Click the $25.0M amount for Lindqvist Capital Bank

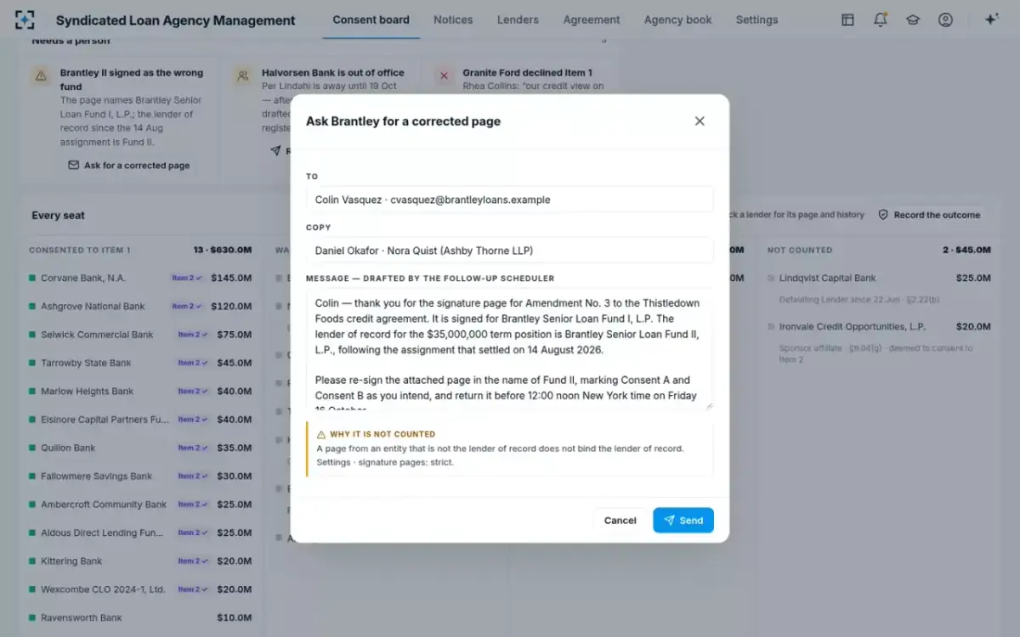(973, 278)
